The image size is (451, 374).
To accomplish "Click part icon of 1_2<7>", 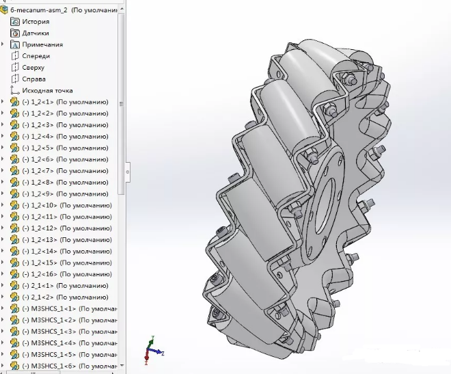I will tap(14, 171).
